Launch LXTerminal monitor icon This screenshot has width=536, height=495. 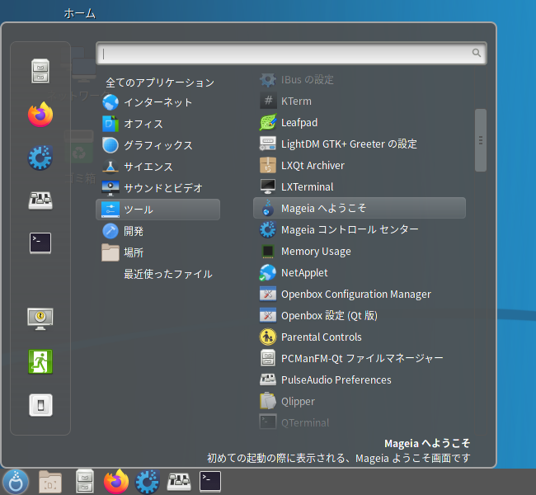pos(268,186)
